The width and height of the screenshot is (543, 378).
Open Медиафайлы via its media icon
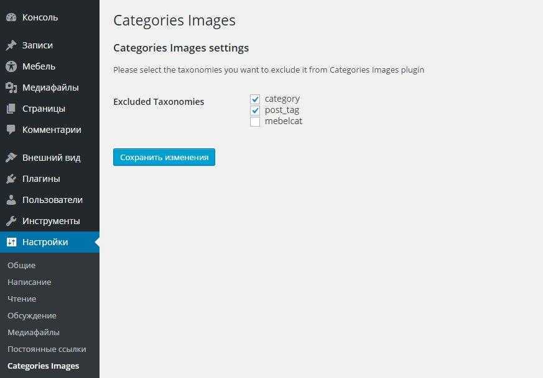pyautogui.click(x=11, y=88)
